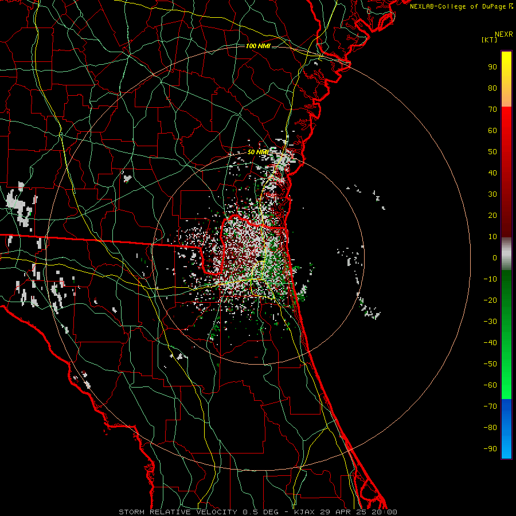Click the red segment of the velocity color bar
The height and width of the screenshot is (516, 516).
506,172
